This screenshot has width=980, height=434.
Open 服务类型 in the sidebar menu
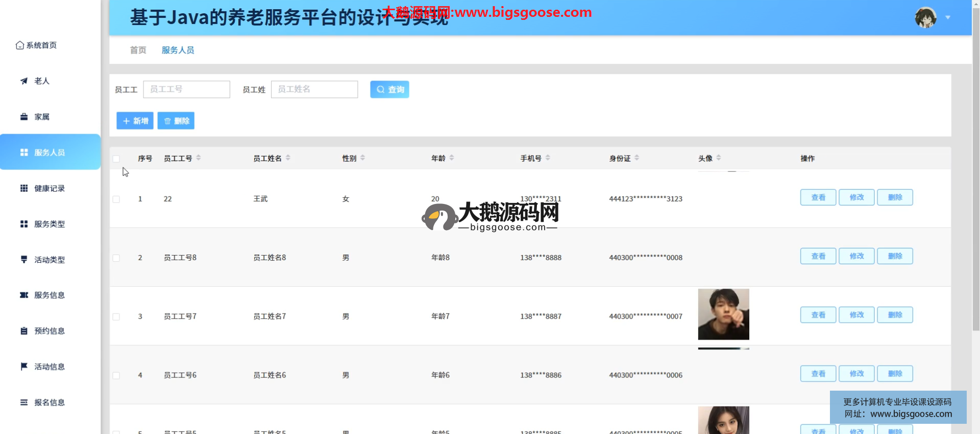tap(50, 224)
